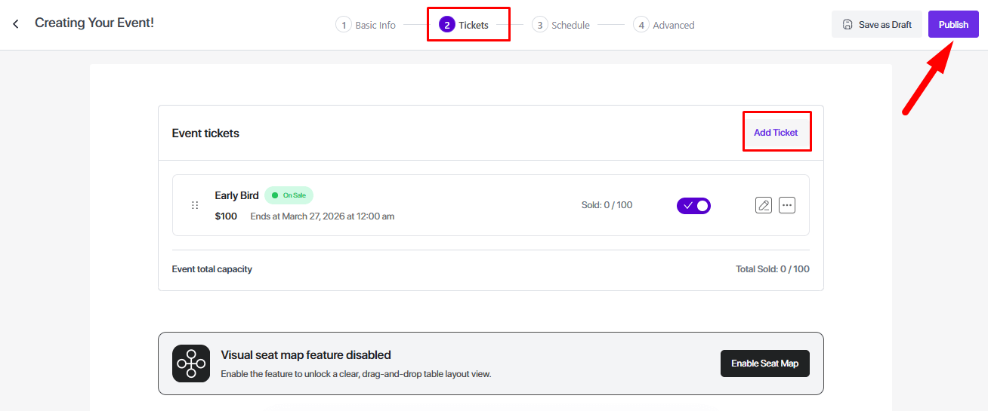Image resolution: width=988 pixels, height=411 pixels.
Task: Open the Advanced step label
Action: tap(673, 25)
